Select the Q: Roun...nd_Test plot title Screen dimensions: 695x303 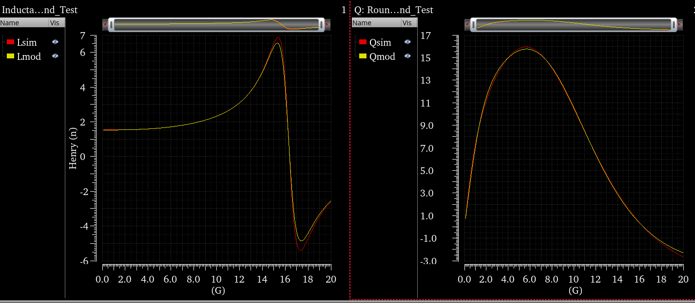click(394, 10)
